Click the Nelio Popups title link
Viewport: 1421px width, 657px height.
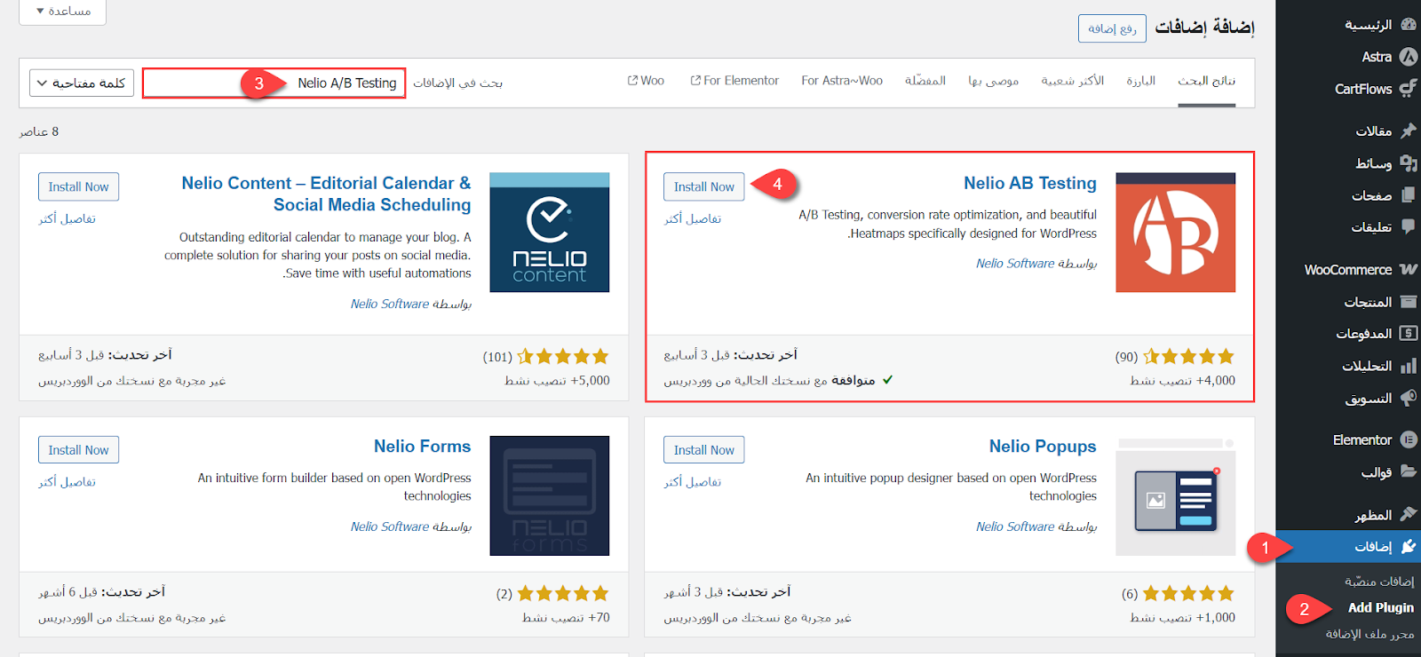click(1043, 447)
